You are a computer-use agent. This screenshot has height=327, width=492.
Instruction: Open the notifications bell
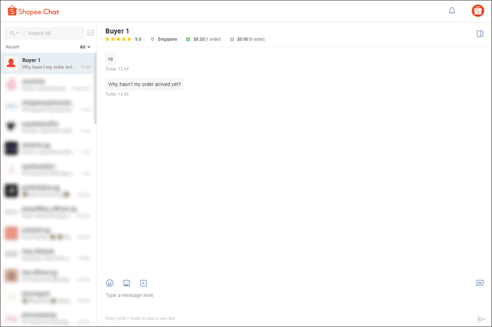[x=452, y=11]
